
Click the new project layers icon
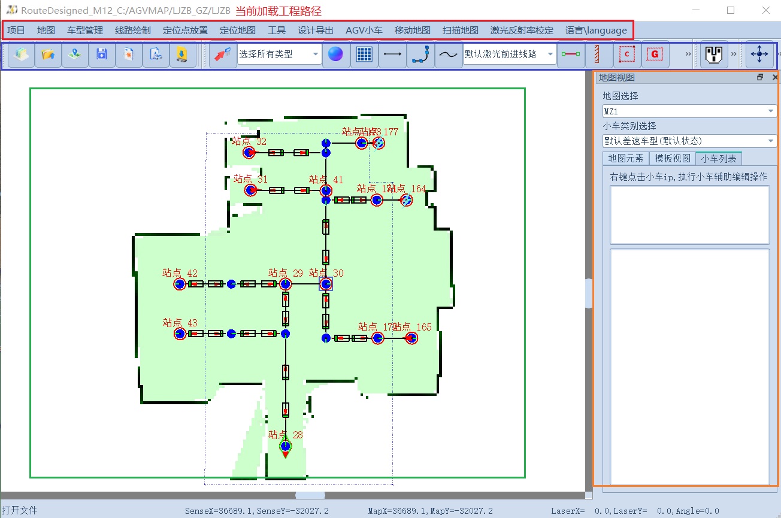(21, 54)
